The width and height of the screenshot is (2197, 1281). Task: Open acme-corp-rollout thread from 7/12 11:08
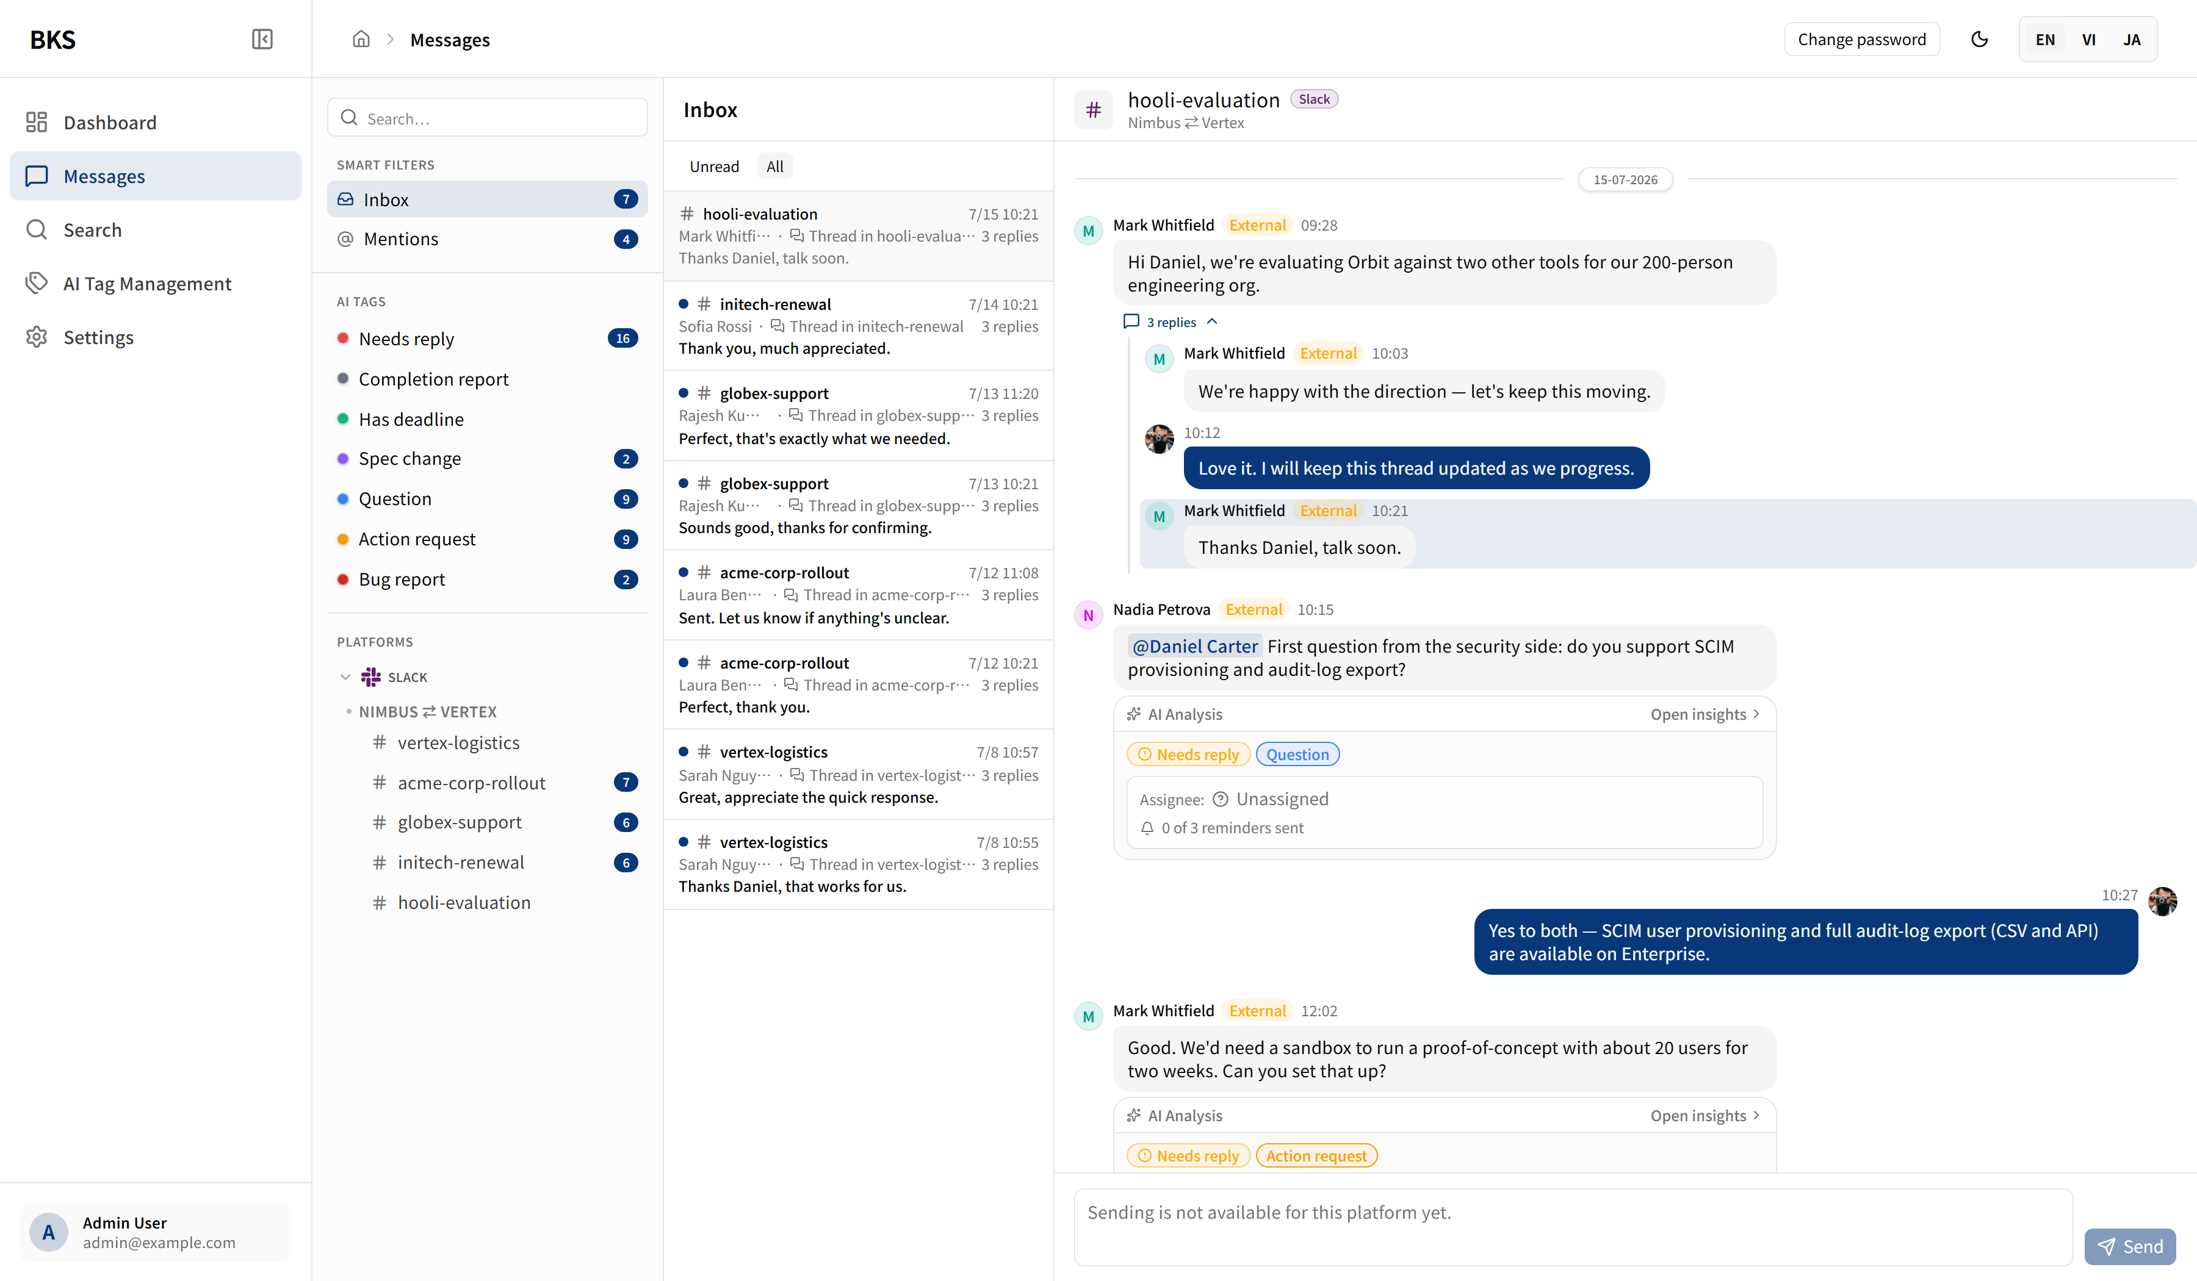click(x=858, y=595)
